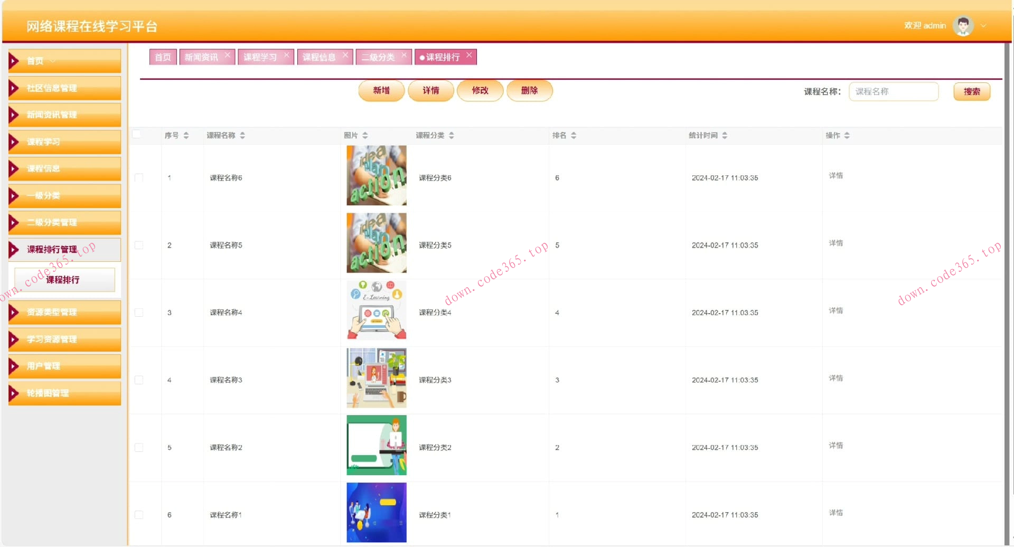Click the admin avatar in the top-right corner

tap(963, 25)
